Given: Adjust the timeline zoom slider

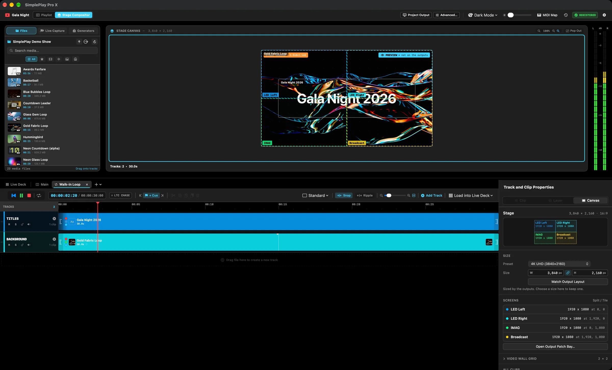Looking at the screenshot, I should (x=395, y=195).
